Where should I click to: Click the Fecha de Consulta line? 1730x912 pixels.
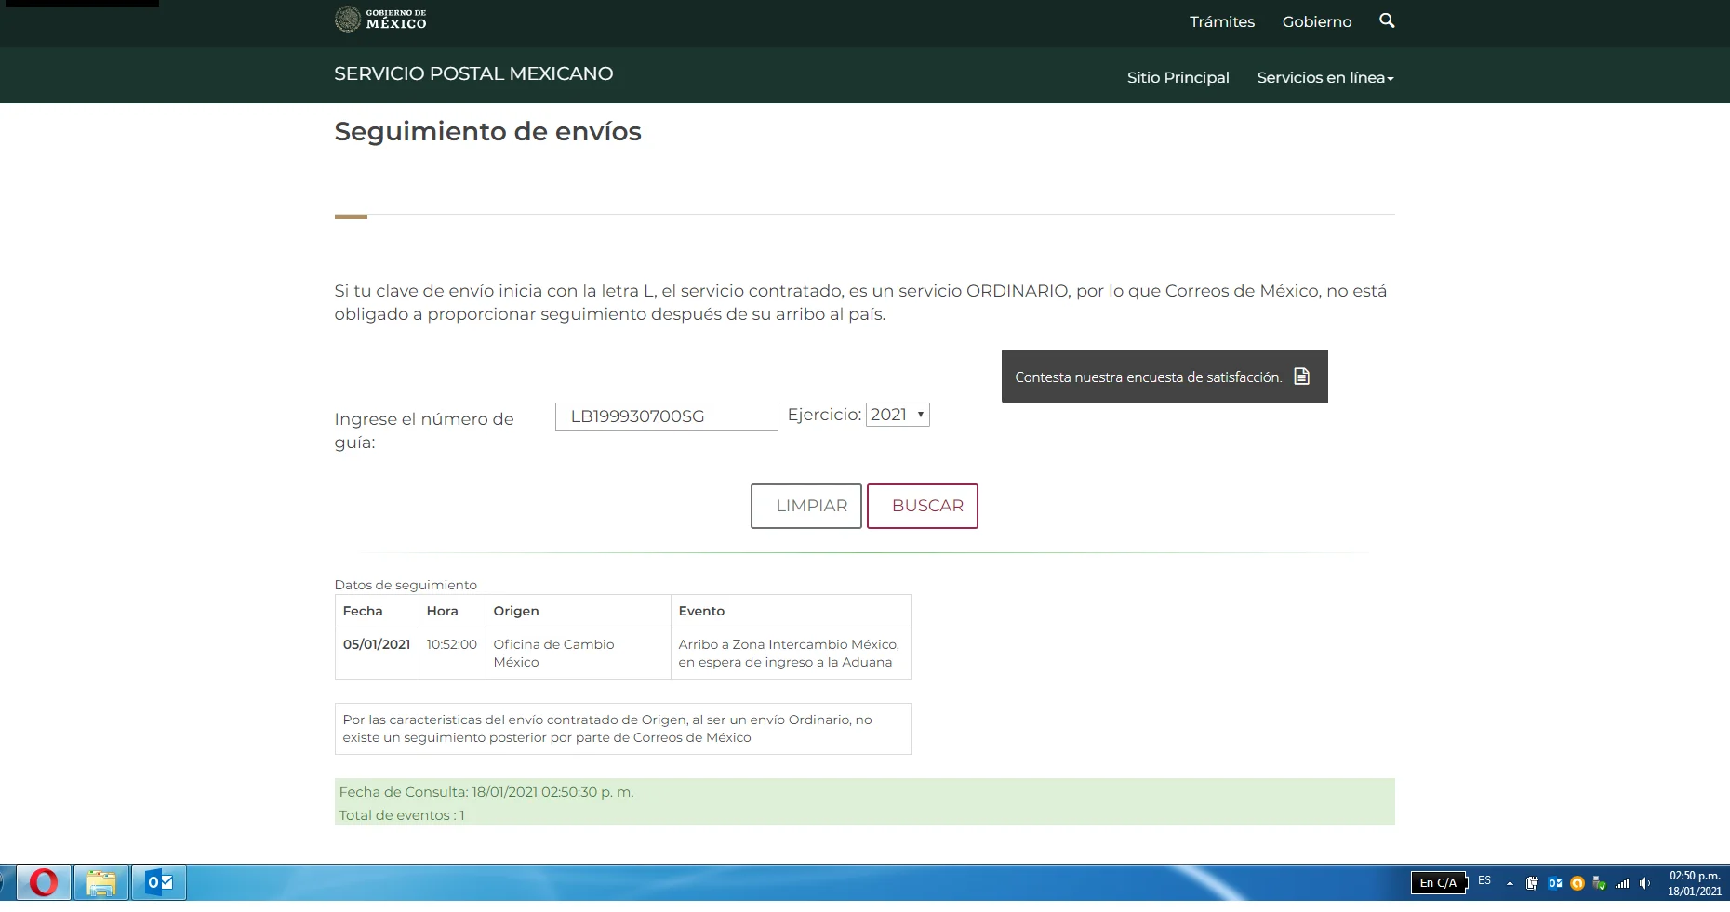[x=486, y=792]
